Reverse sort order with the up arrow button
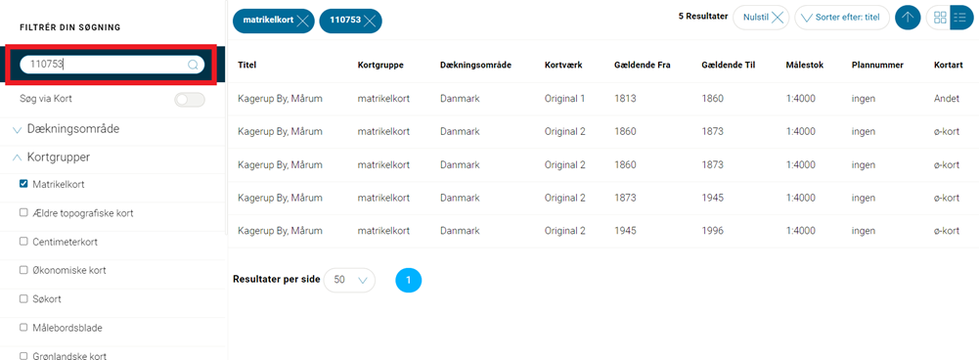Screen dimensions: 979x360 click(x=908, y=18)
